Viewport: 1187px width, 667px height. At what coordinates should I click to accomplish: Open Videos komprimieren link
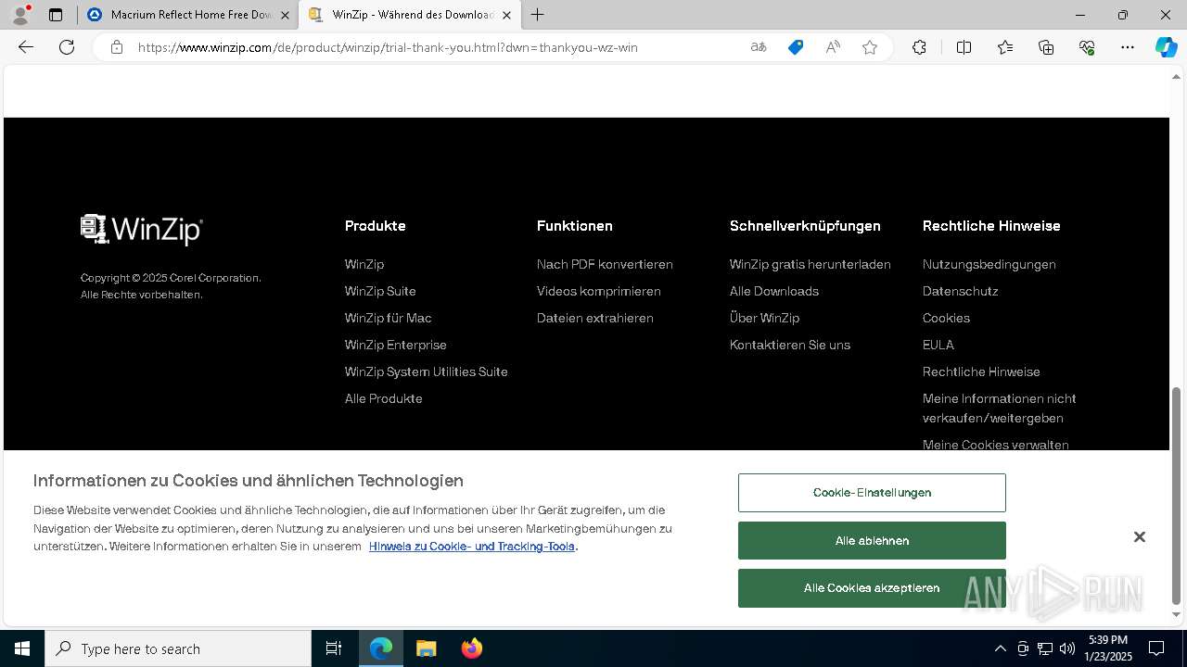point(598,291)
